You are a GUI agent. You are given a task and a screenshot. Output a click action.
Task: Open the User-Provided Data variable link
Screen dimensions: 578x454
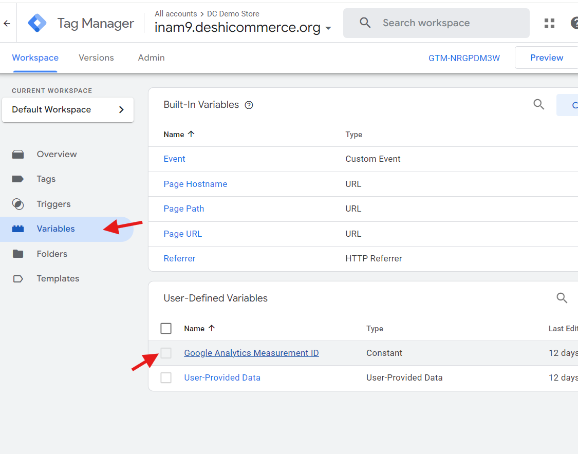click(222, 377)
